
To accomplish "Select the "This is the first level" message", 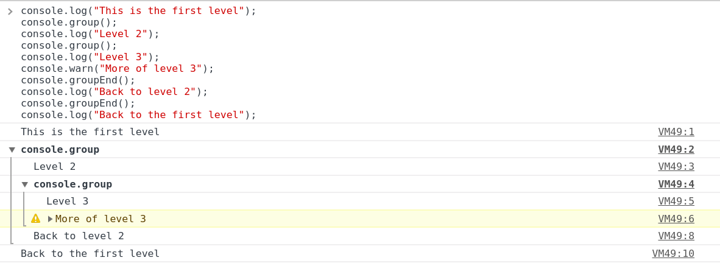I will [90, 132].
